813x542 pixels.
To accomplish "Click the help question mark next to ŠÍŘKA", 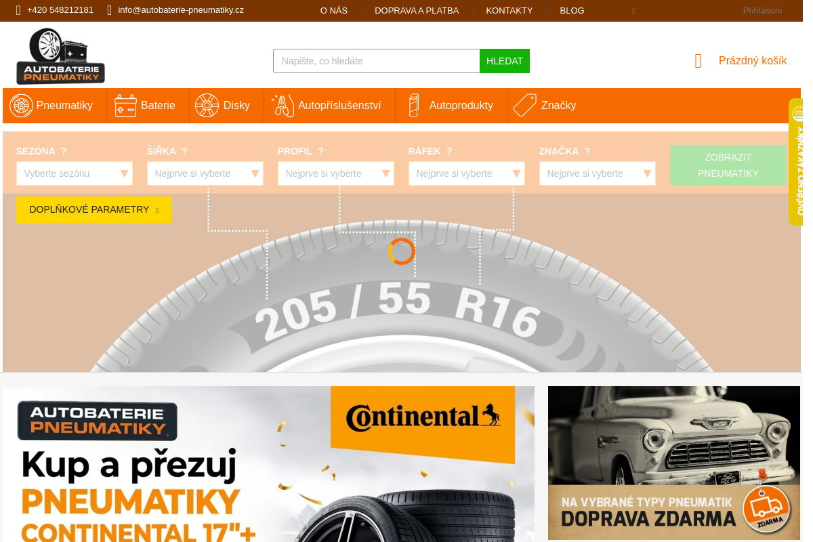I will (x=184, y=151).
